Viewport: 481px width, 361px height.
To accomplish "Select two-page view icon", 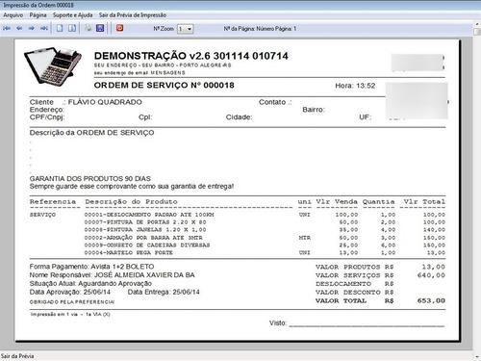I will click(72, 28).
